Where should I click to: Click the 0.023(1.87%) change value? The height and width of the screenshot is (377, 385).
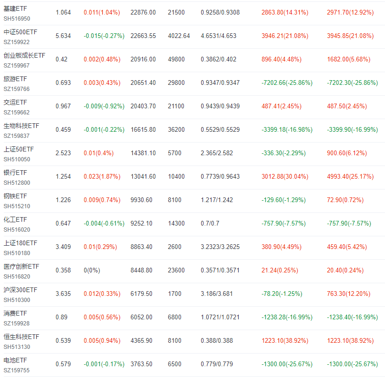click(102, 176)
